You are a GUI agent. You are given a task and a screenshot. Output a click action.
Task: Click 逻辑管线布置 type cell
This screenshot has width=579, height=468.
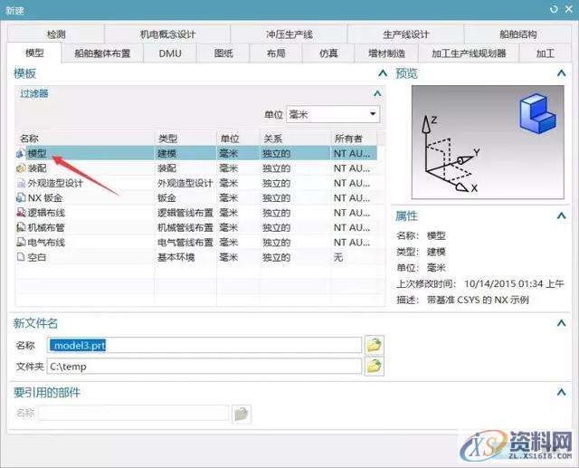(185, 213)
